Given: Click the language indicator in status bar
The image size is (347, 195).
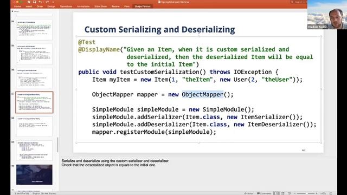Looking at the screenshot, I should [x=44, y=193].
